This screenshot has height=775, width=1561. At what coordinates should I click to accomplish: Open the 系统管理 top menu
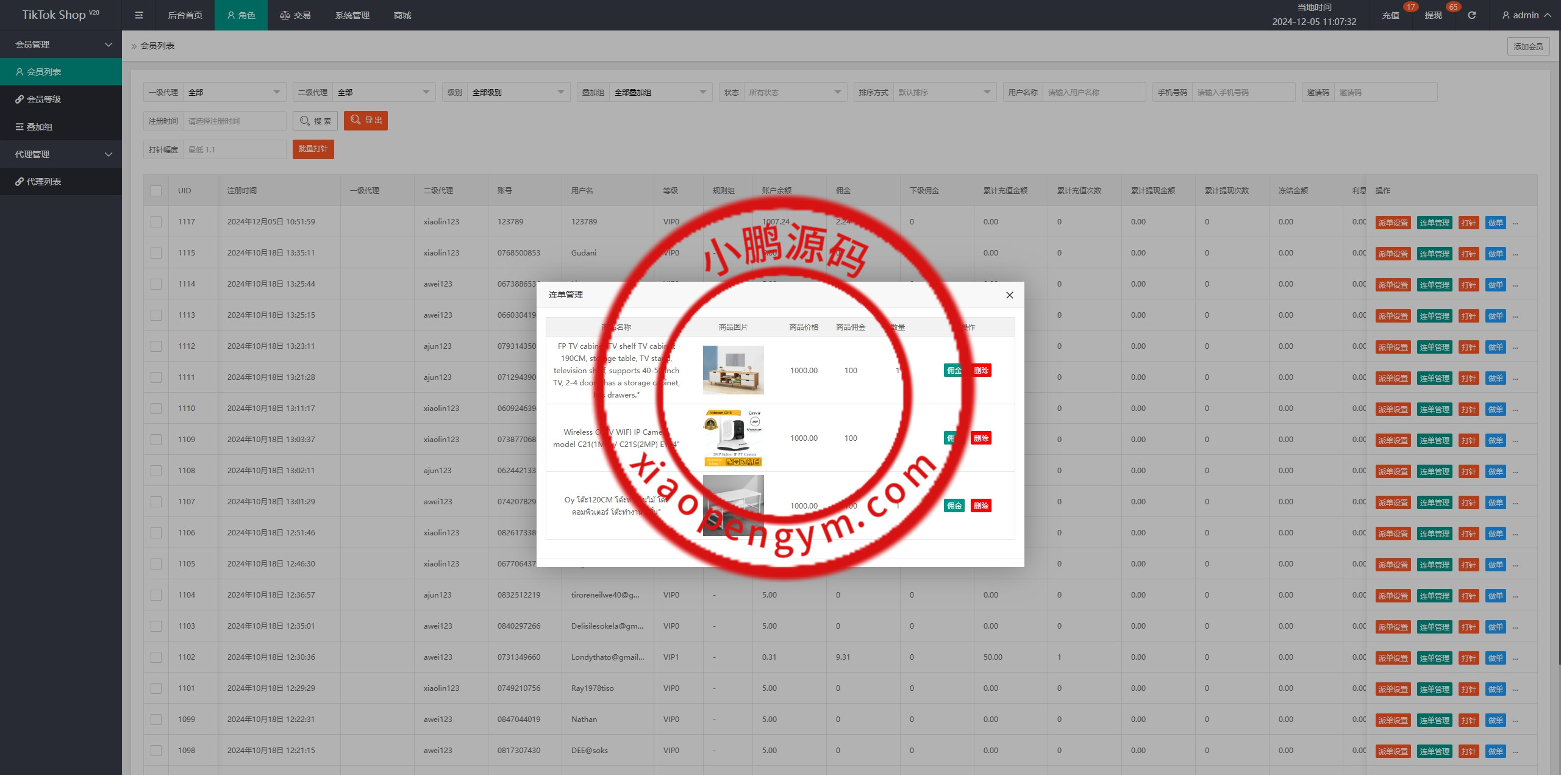pos(352,15)
